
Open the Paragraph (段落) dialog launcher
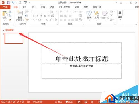point(83,24)
